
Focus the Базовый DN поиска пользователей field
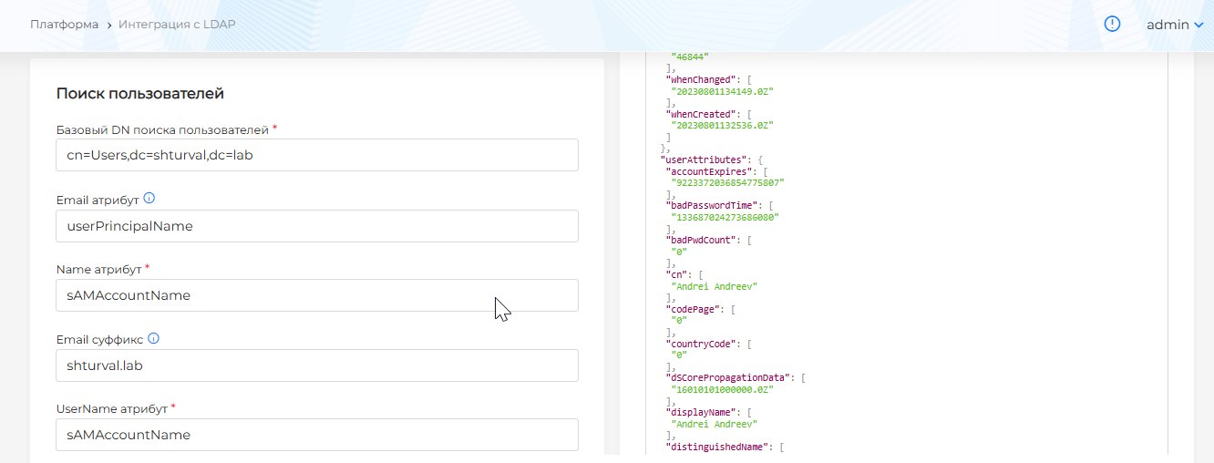pyautogui.click(x=317, y=155)
